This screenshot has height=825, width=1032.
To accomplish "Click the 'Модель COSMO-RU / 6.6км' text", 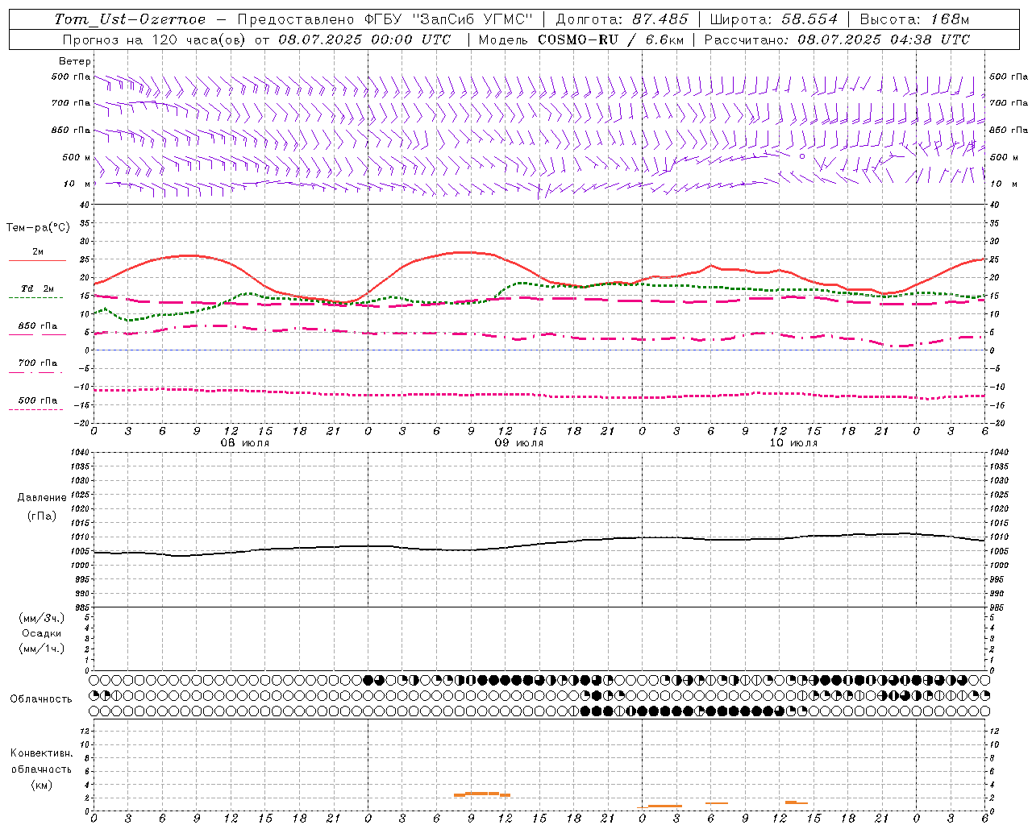I will tap(580, 39).
